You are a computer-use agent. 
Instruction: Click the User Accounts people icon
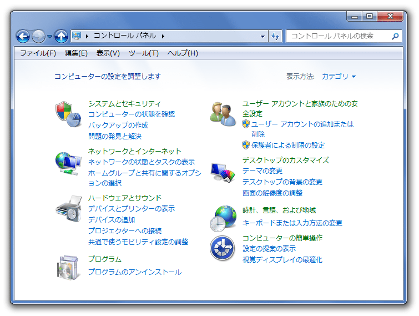click(223, 114)
